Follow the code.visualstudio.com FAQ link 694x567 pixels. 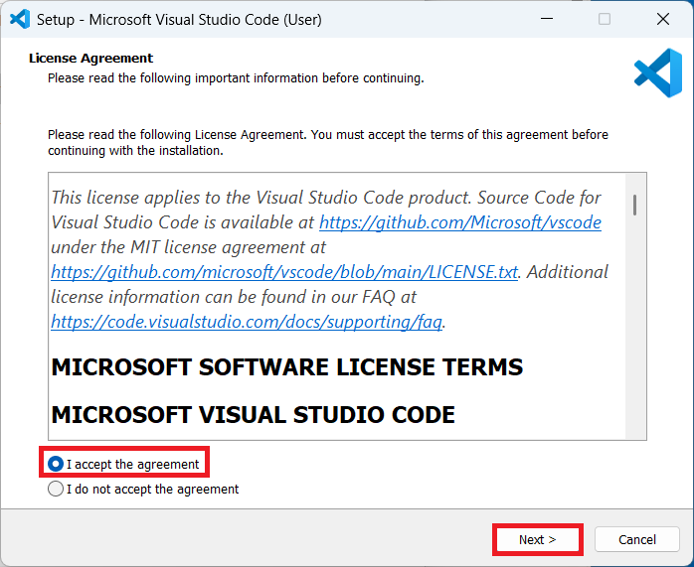pyautogui.click(x=248, y=321)
